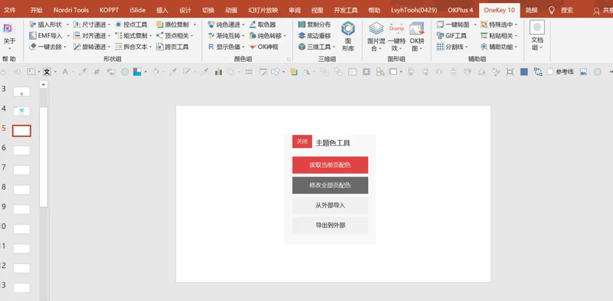This screenshot has height=301, width=613.
Task: Click the swap arrows icon before 参考线
Action: 538,72
